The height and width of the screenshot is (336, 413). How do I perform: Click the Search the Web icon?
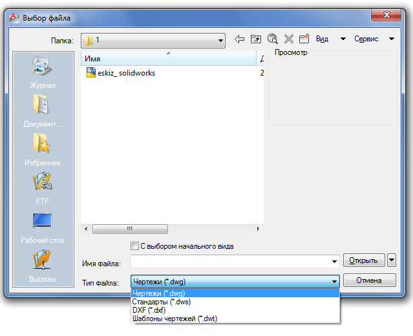coord(273,39)
